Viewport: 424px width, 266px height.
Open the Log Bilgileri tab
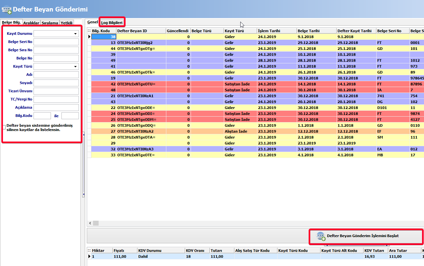[x=112, y=23]
